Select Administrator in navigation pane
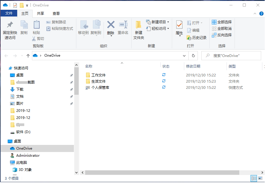Viewport: 265px width, 183px height. 28,156
